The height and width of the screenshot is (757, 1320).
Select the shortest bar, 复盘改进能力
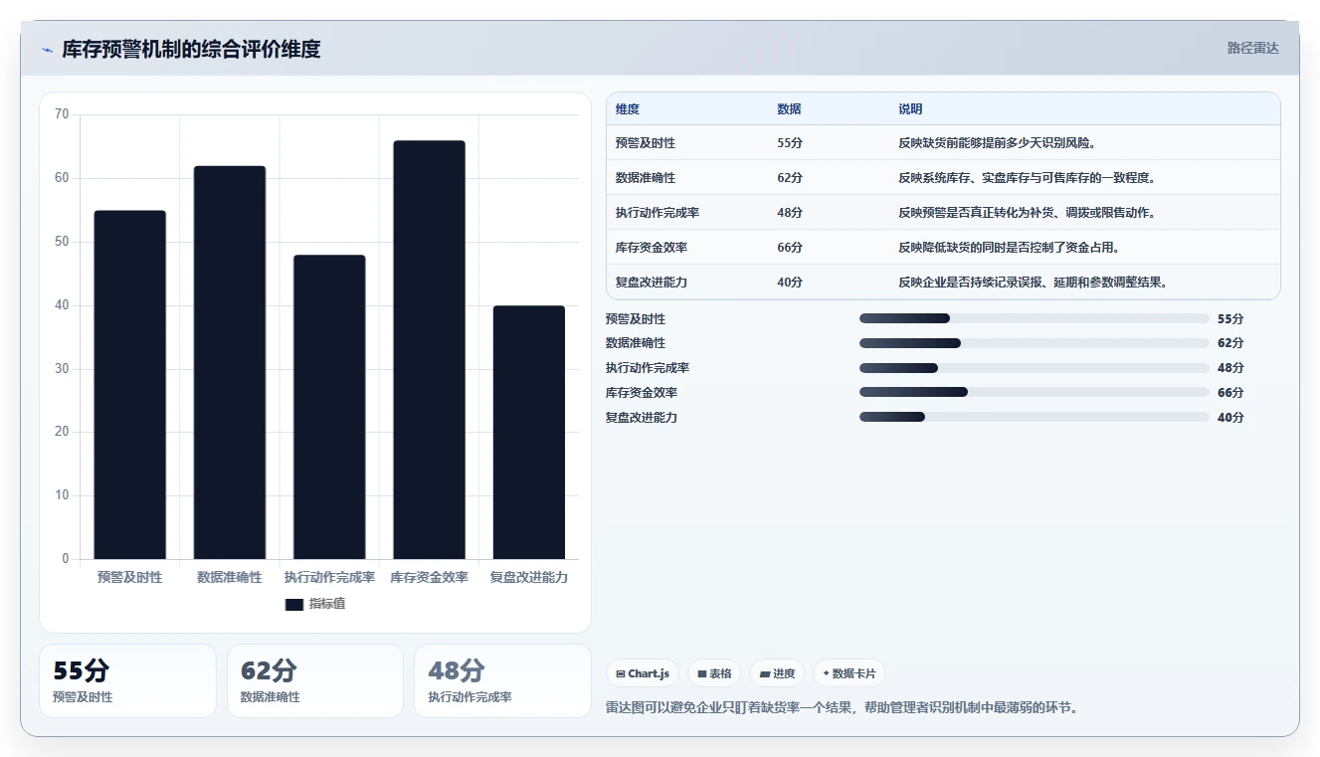click(528, 432)
